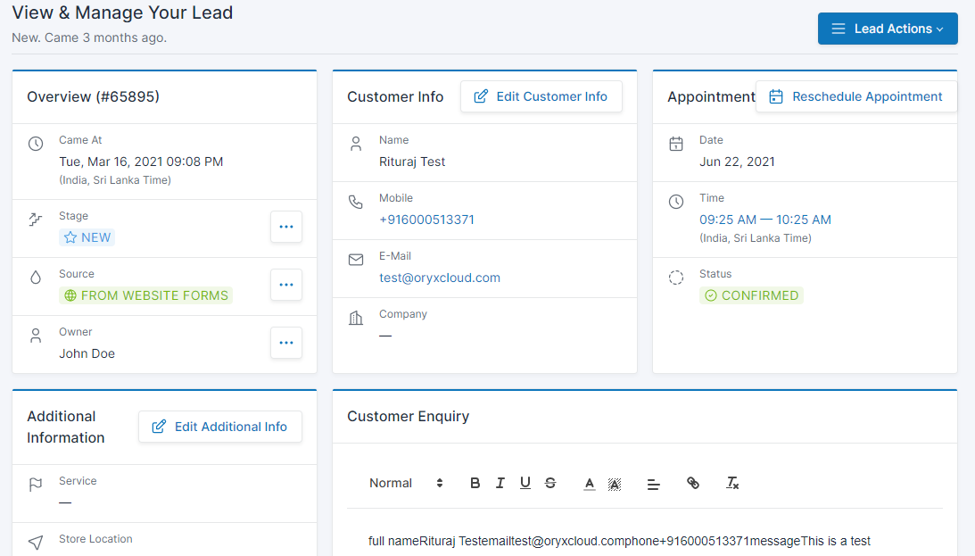This screenshot has width=975, height=556.
Task: Click the envelope icon beside E-Mail
Action: pos(356,260)
